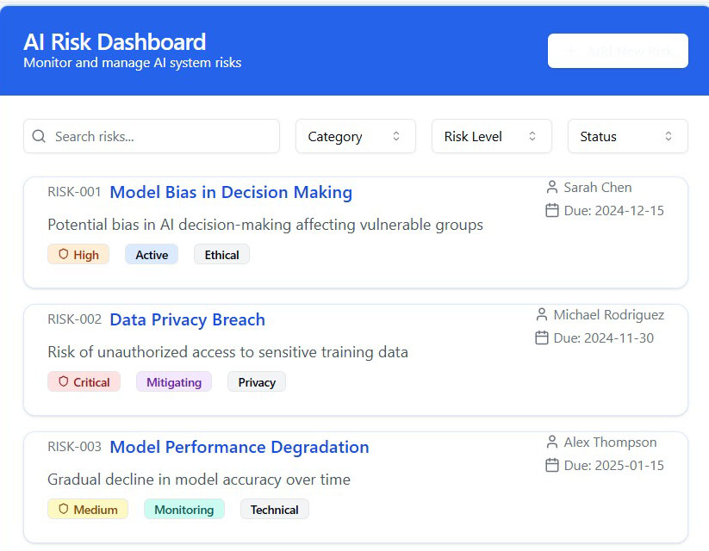Click the person icon beside Michael Rodriguez
Viewport: 709px width, 551px height.
tap(541, 314)
